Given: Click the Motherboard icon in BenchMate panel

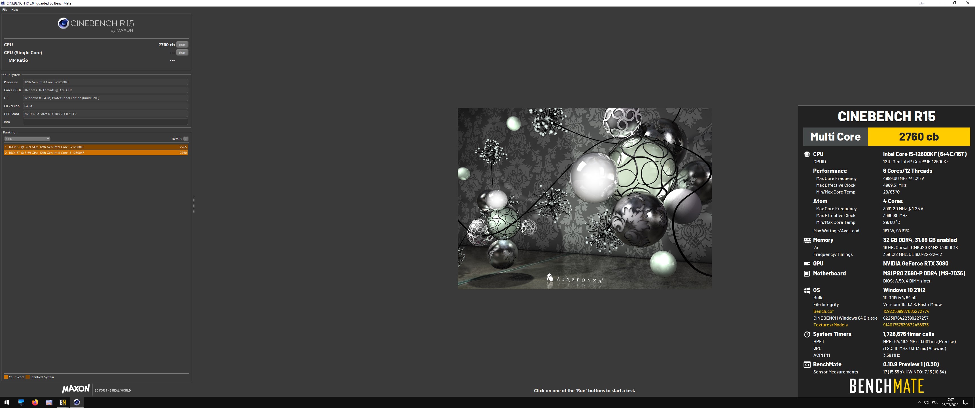Looking at the screenshot, I should pyautogui.click(x=807, y=274).
